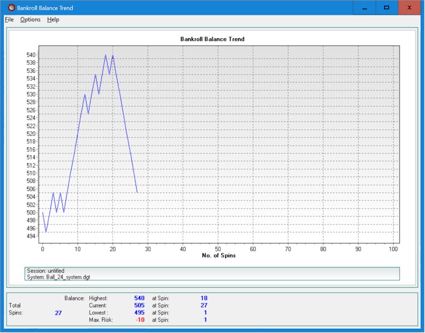The height and width of the screenshot is (333, 425).
Task: Click the highest balance spin number 18
Action: click(x=204, y=298)
